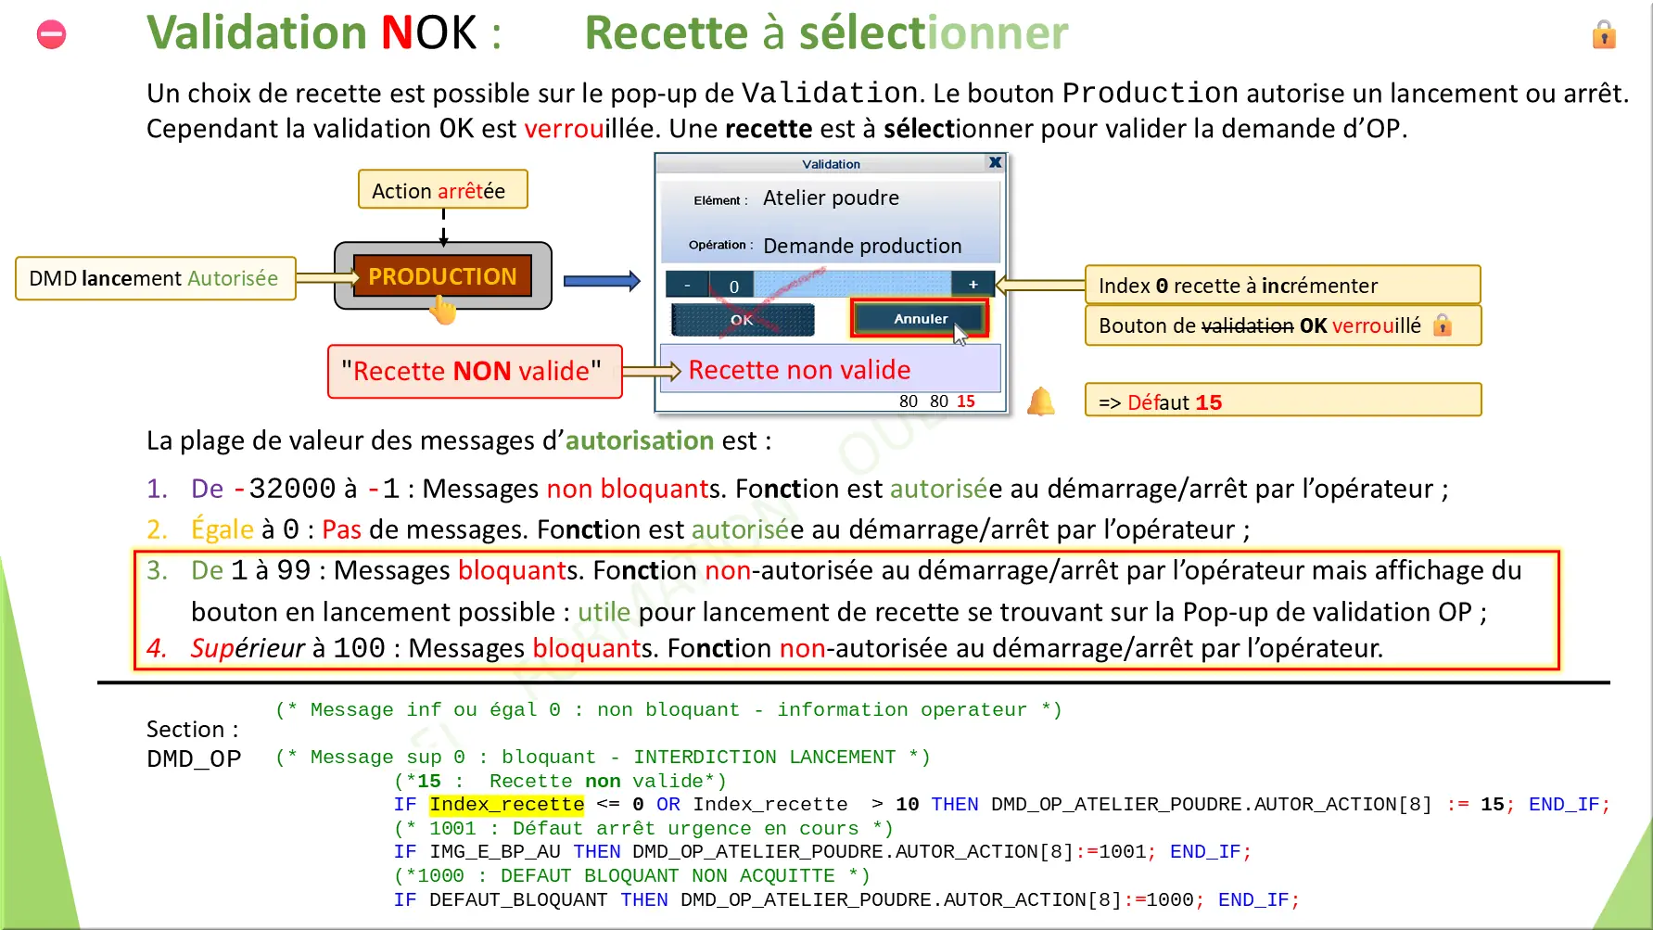Click the "=> Défaut 15" callout box
This screenshot has height=930, width=1653.
coord(1281,401)
